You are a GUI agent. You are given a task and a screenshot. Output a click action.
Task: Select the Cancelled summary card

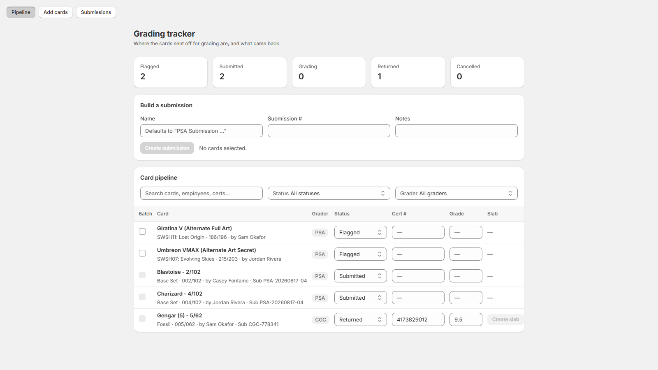click(x=487, y=72)
